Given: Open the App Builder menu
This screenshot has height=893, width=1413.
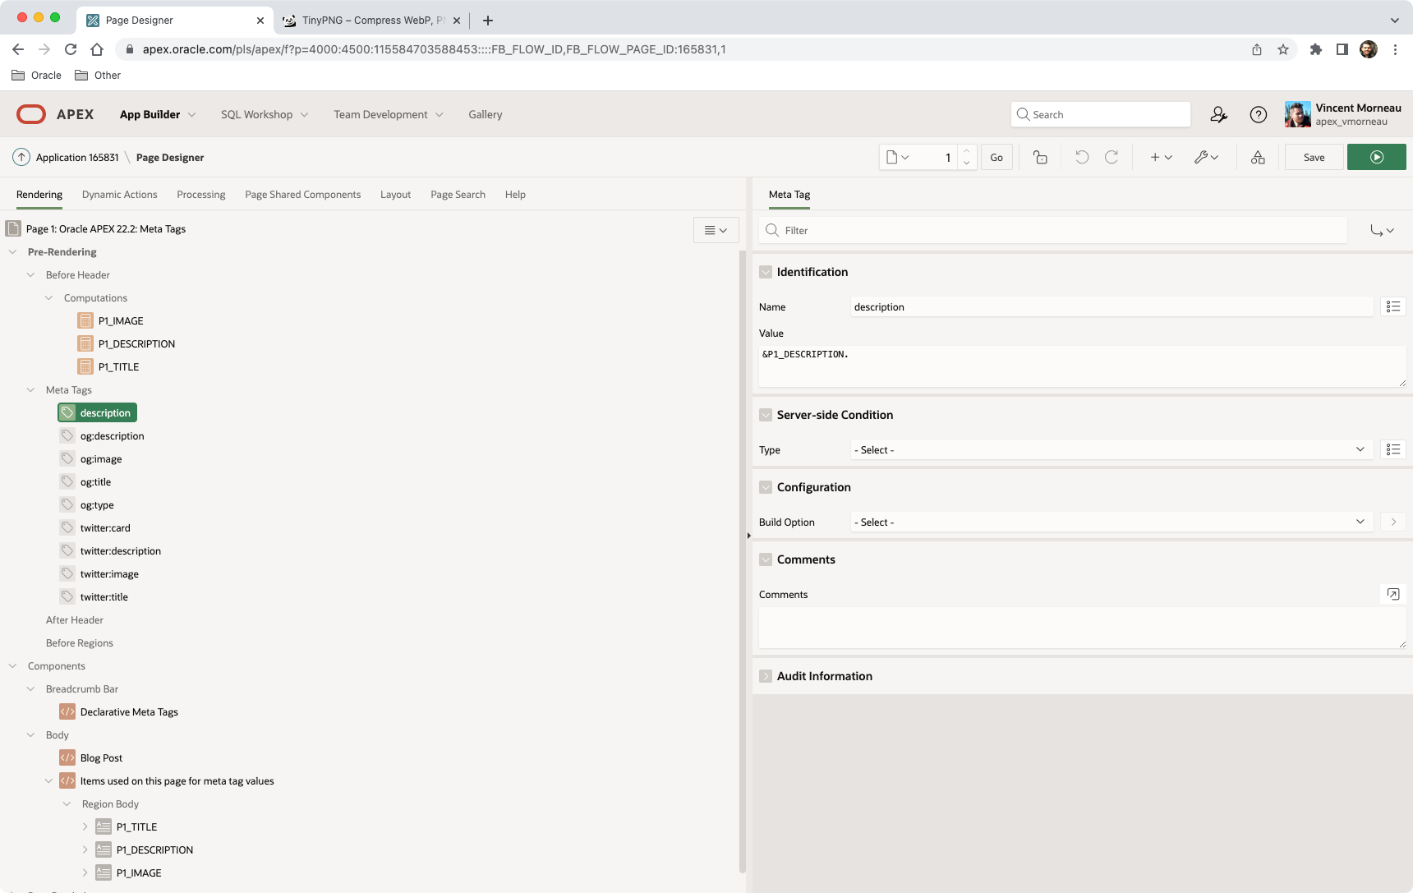Looking at the screenshot, I should pyautogui.click(x=158, y=114).
